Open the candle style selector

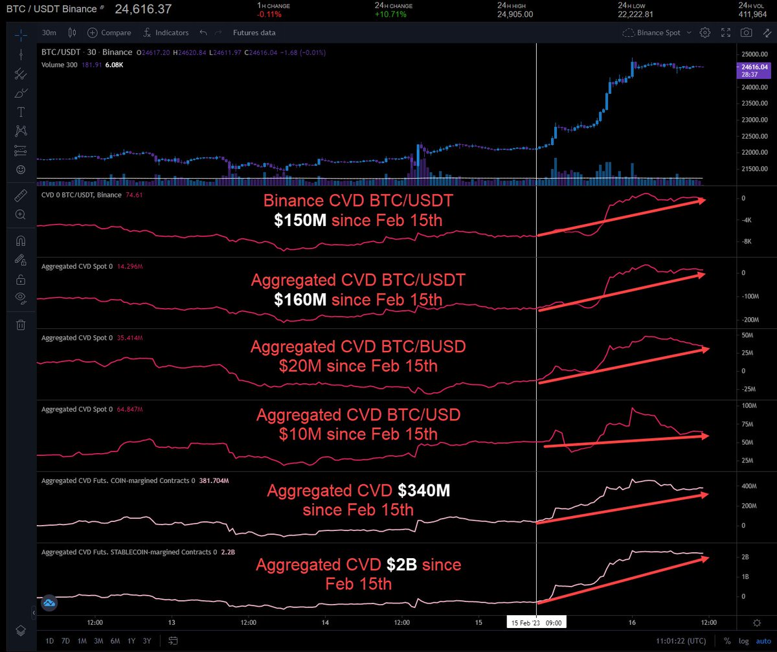tap(71, 32)
